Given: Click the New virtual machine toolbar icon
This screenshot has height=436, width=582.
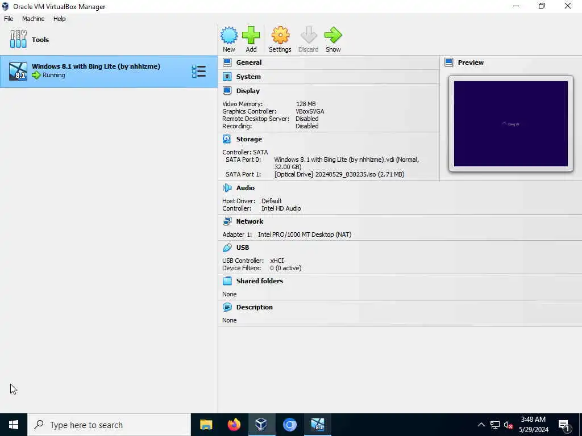Looking at the screenshot, I should tap(229, 36).
